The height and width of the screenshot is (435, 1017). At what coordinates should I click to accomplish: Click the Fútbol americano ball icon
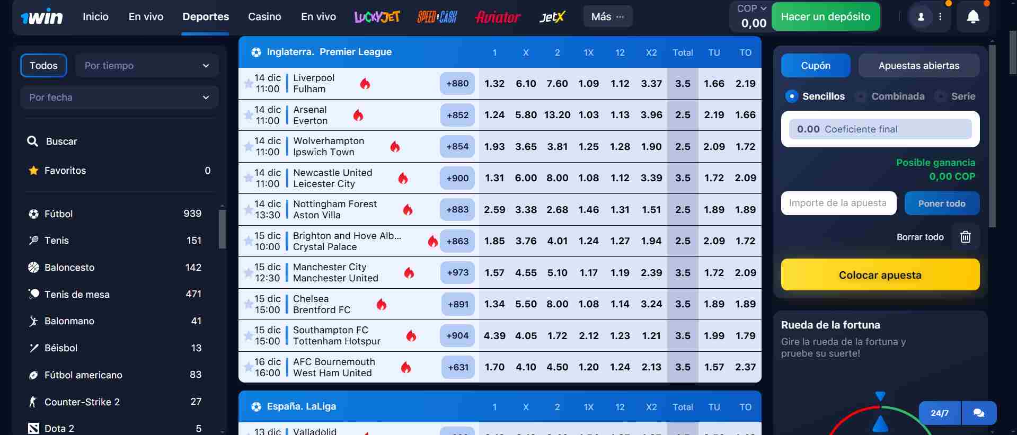click(x=33, y=375)
